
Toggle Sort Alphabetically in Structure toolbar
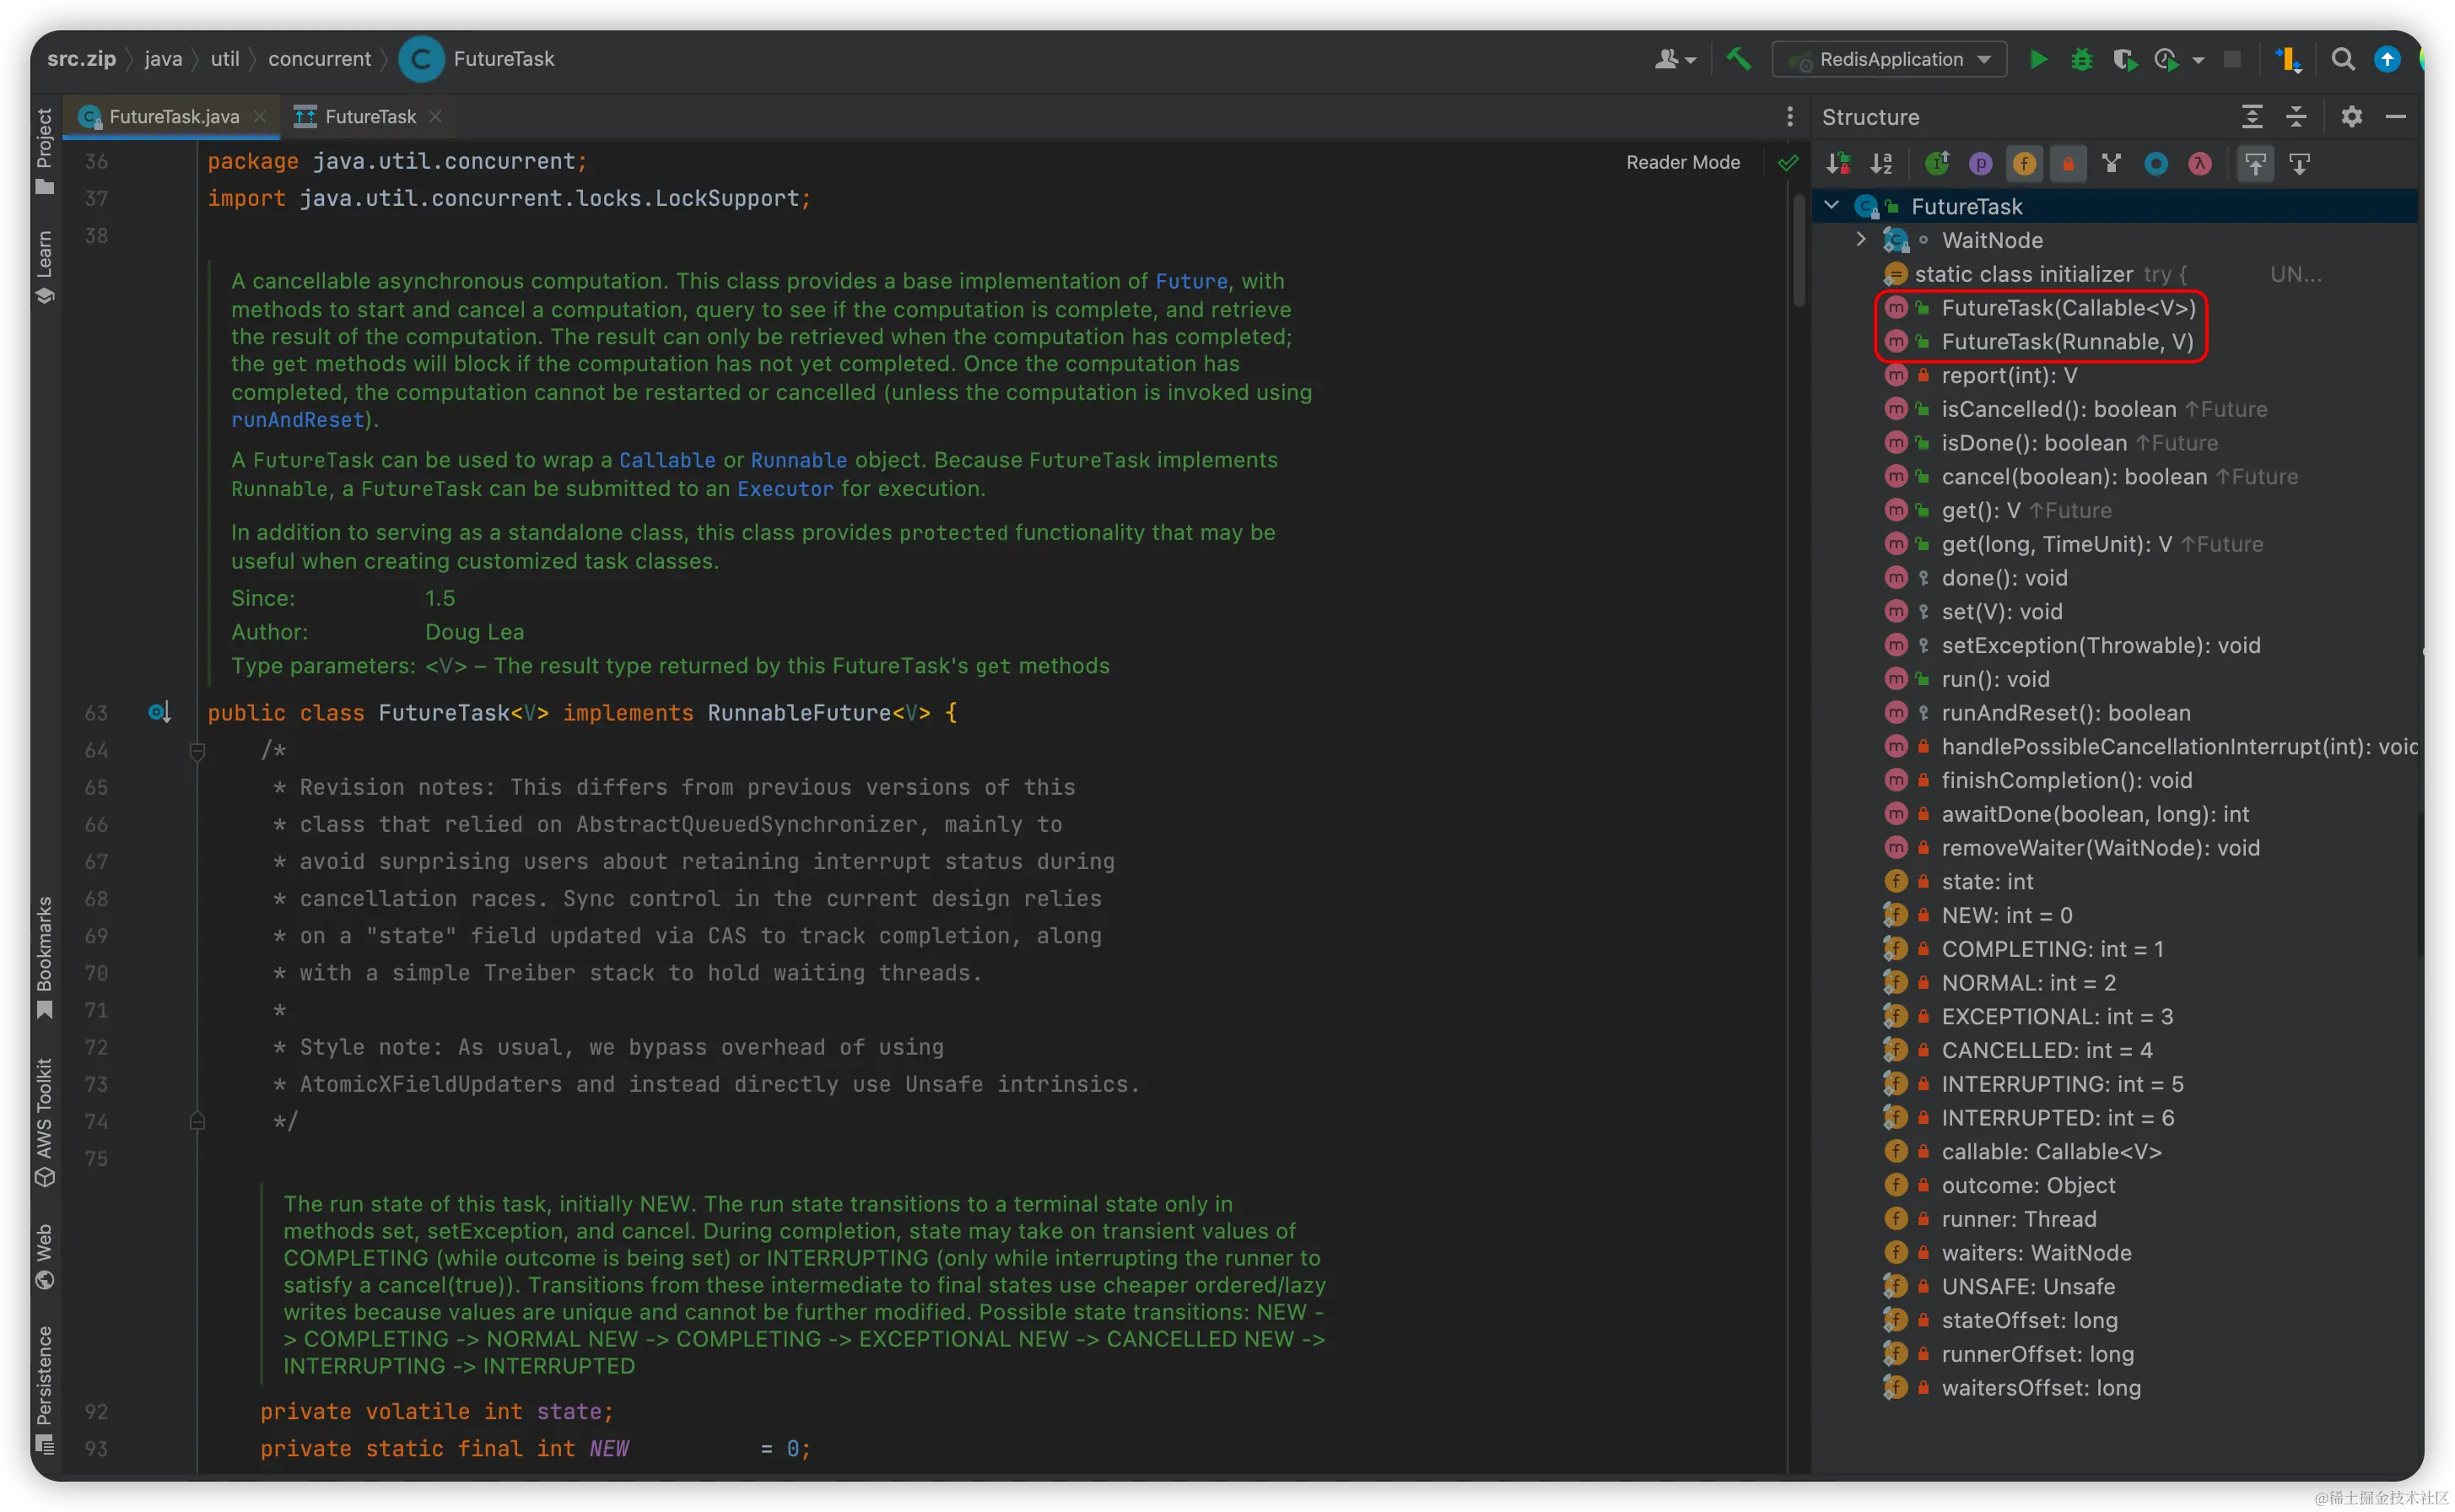click(1881, 163)
